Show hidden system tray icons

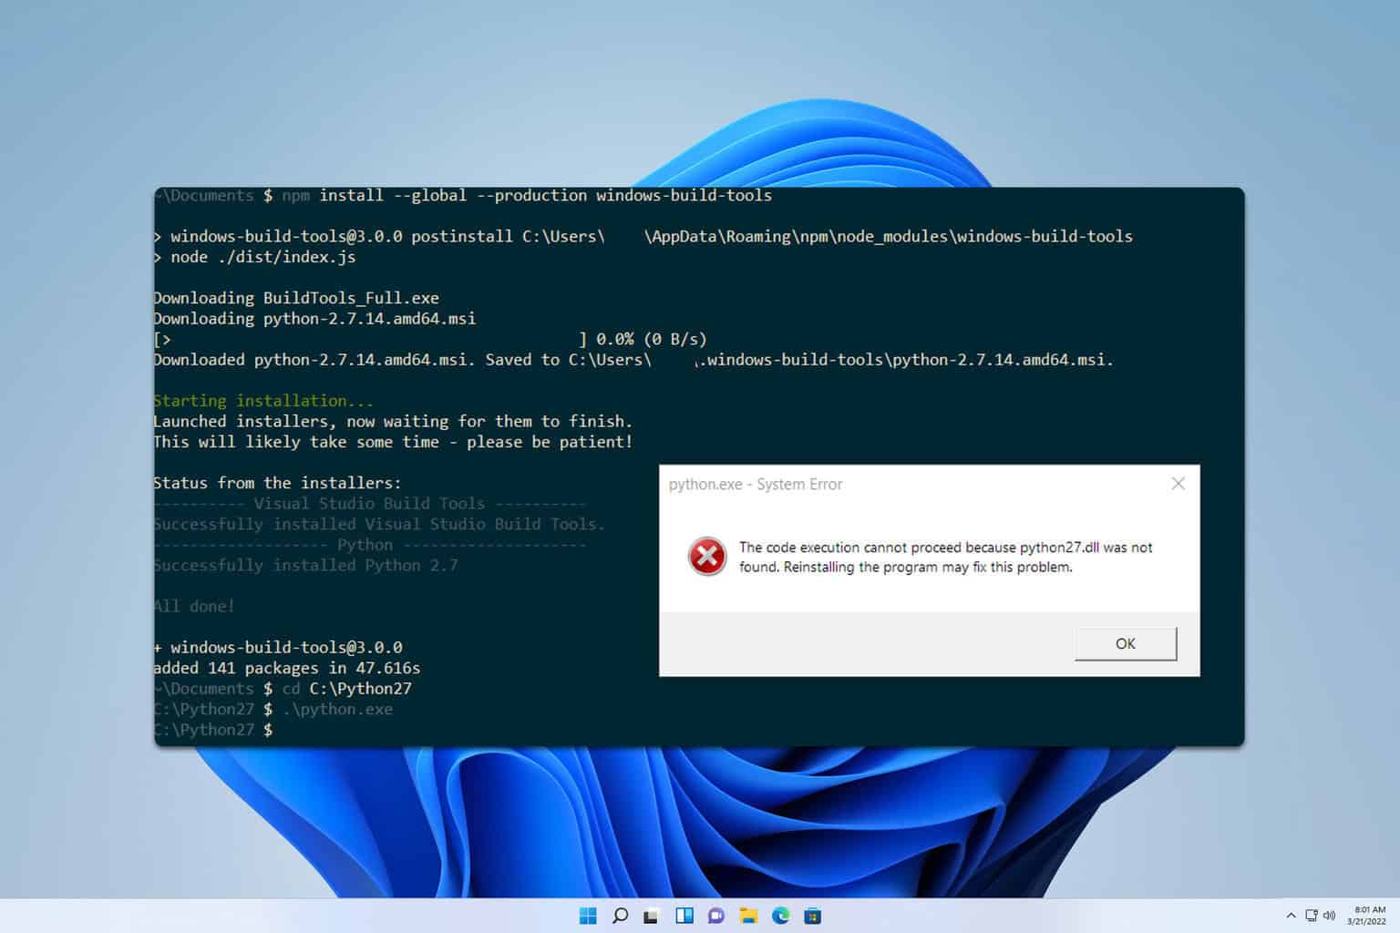[x=1291, y=916]
